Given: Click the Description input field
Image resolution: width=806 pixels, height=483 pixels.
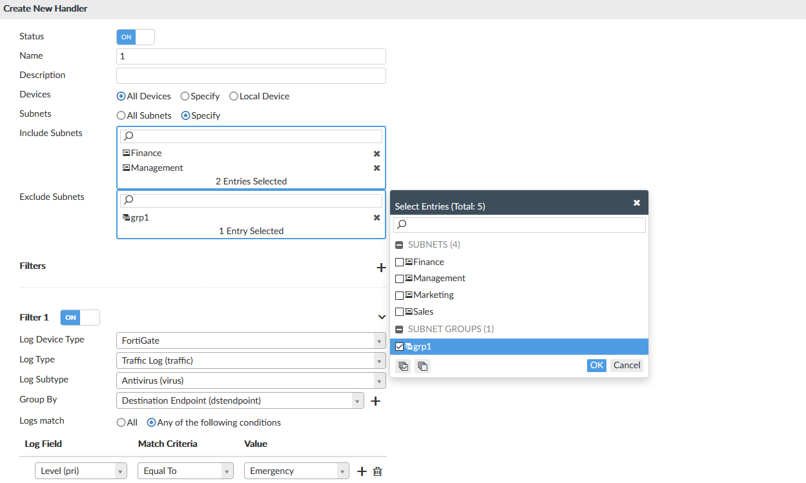Looking at the screenshot, I should click(x=251, y=76).
